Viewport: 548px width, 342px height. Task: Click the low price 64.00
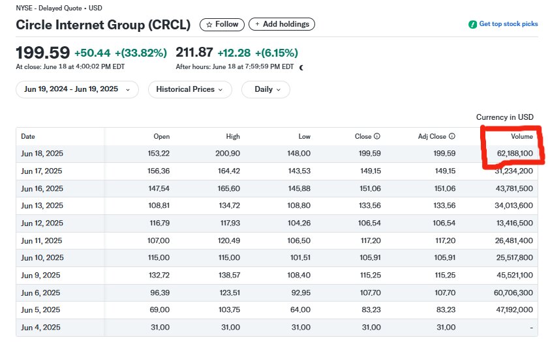301,309
